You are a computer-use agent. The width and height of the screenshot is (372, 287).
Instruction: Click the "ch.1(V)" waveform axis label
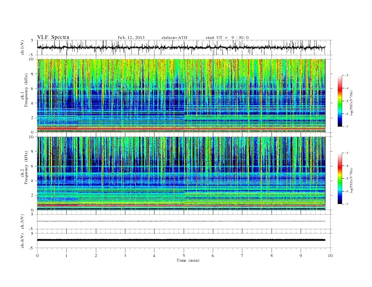23,47
